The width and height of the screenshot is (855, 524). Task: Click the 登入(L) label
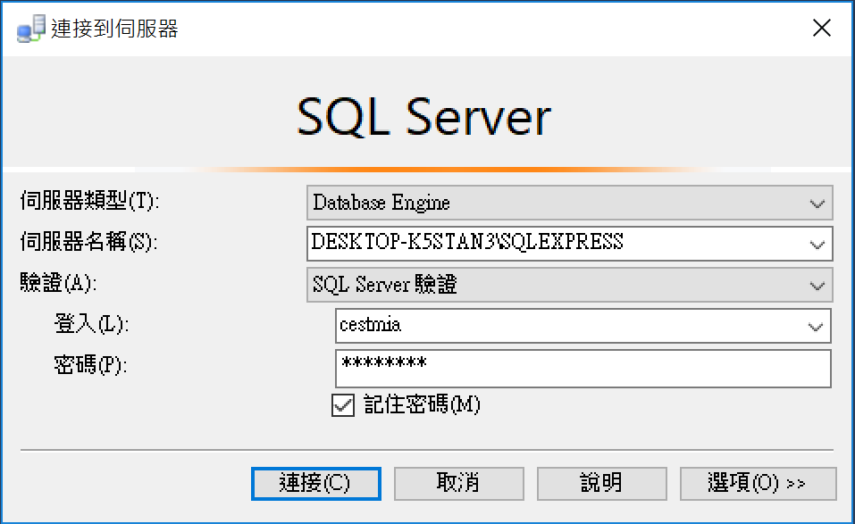[x=92, y=324]
